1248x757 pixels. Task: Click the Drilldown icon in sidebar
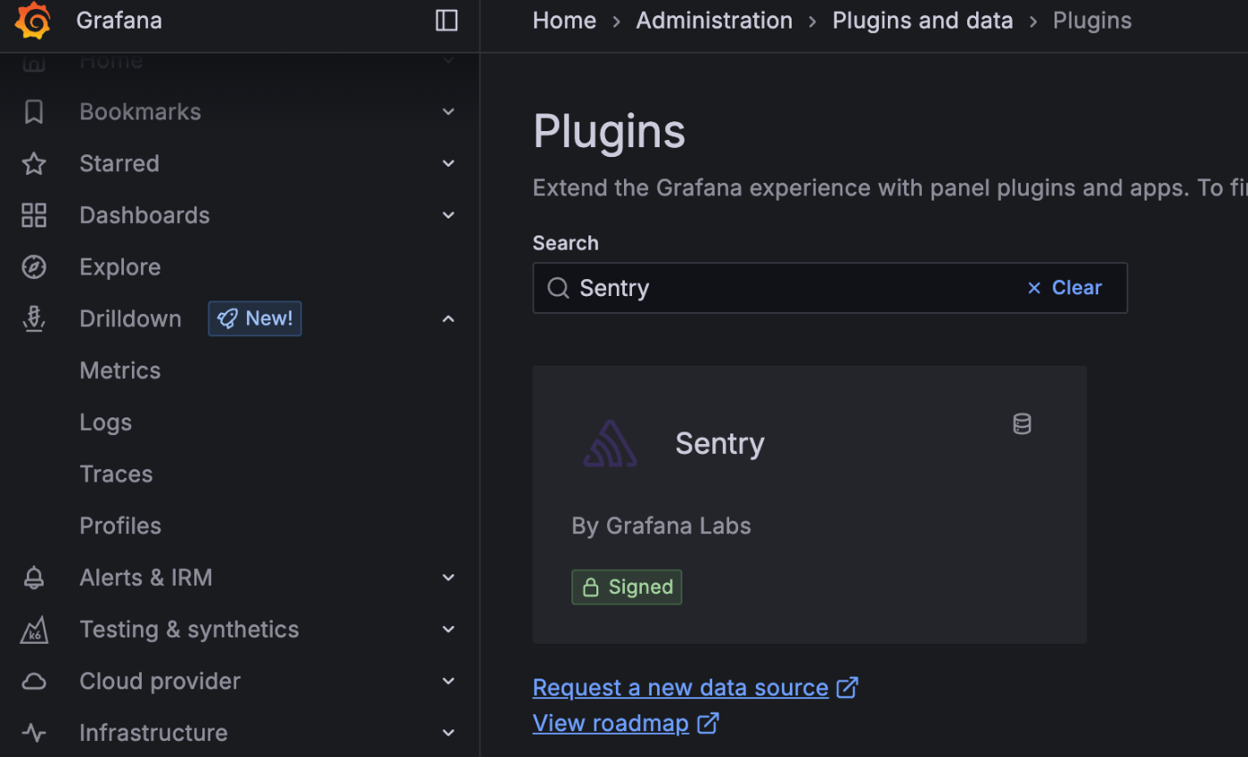coord(34,318)
